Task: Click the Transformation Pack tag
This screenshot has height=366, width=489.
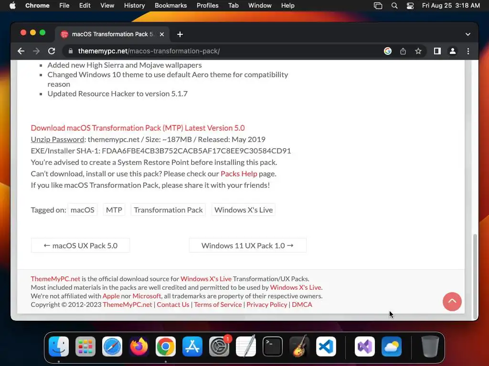Action: click(169, 210)
